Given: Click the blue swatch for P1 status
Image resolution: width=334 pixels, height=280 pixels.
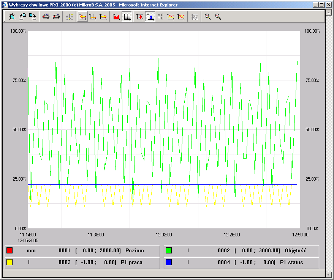Looking at the screenshot, I should click(x=169, y=262).
